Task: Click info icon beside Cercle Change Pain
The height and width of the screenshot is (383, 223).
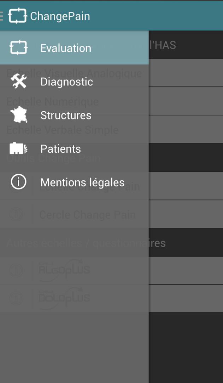Action: tap(16, 215)
